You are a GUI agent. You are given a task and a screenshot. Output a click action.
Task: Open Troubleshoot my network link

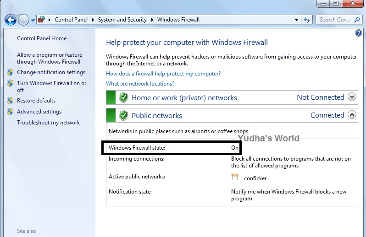(48, 123)
